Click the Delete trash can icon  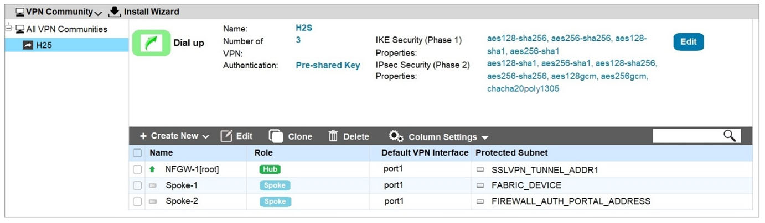[333, 136]
